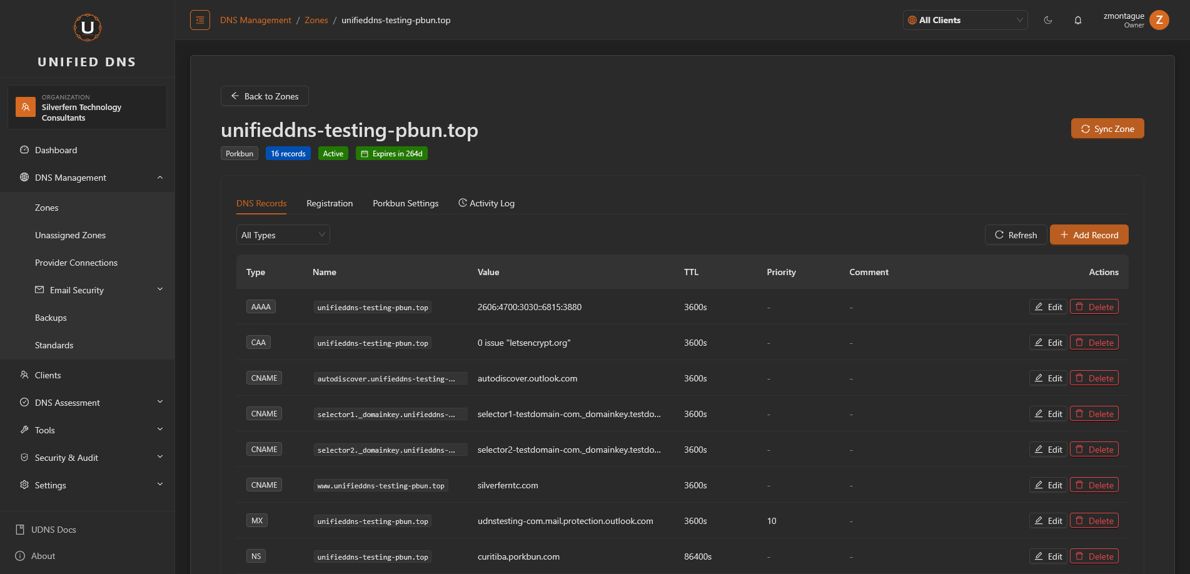Collapse the DNS Management sidebar section
The width and height of the screenshot is (1190, 574).
87,178
